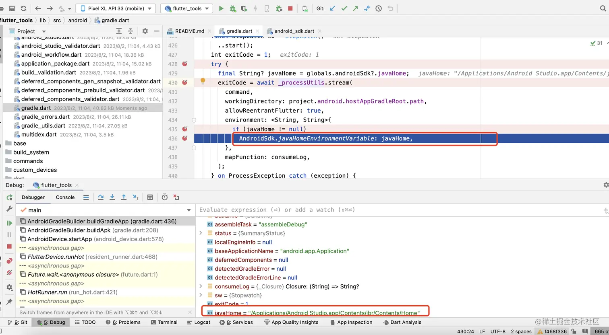Open the Dart Analysis tool window
Image resolution: width=609 pixels, height=335 pixels.
402,322
